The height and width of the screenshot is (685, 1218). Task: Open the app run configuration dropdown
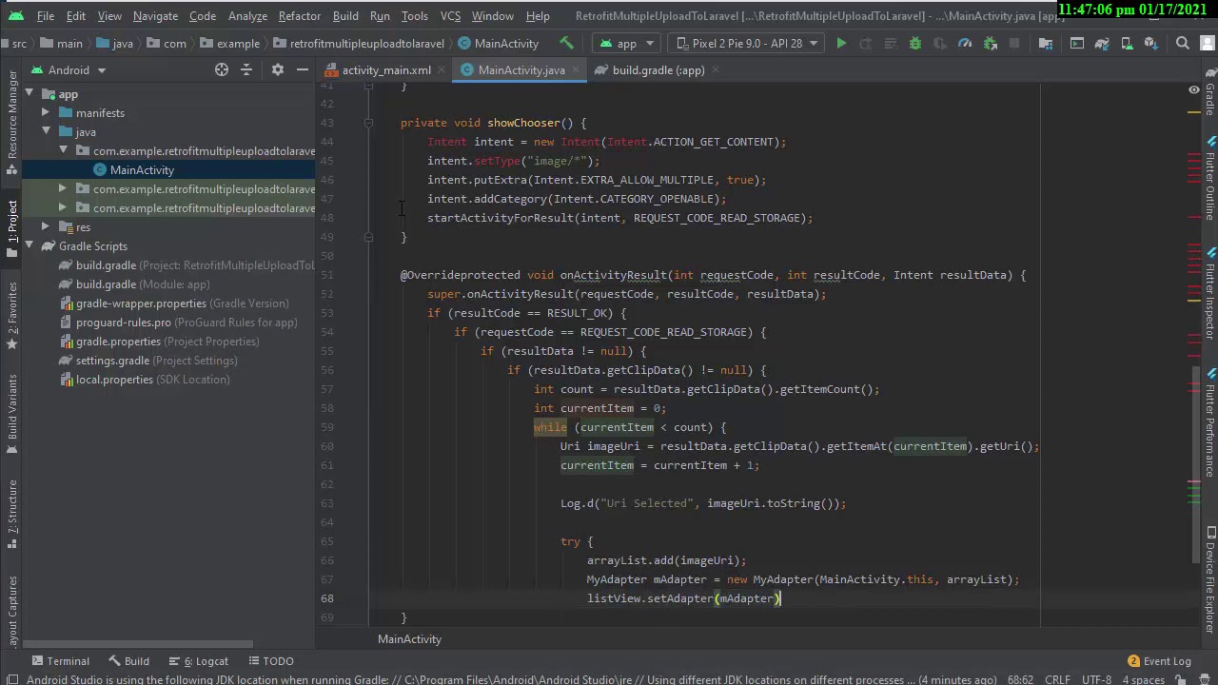tap(626, 43)
